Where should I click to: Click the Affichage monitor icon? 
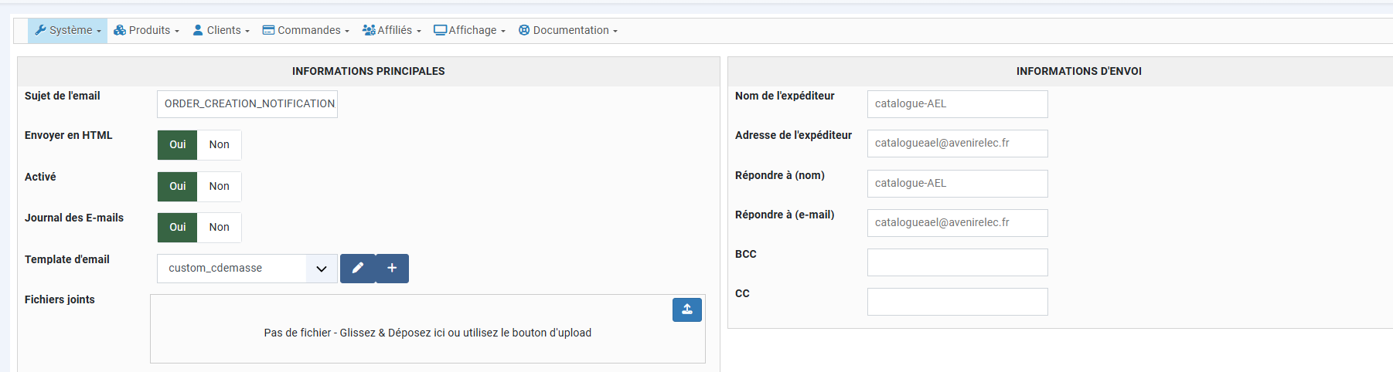[x=440, y=31]
